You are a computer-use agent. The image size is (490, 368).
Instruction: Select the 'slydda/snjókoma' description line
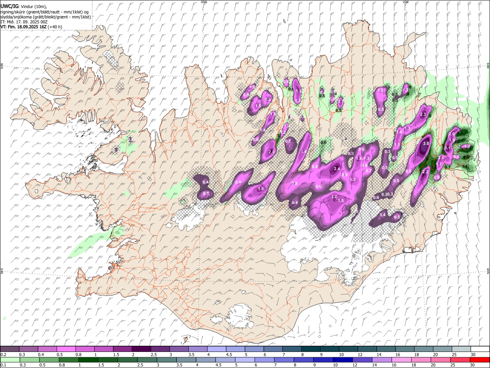point(46,17)
